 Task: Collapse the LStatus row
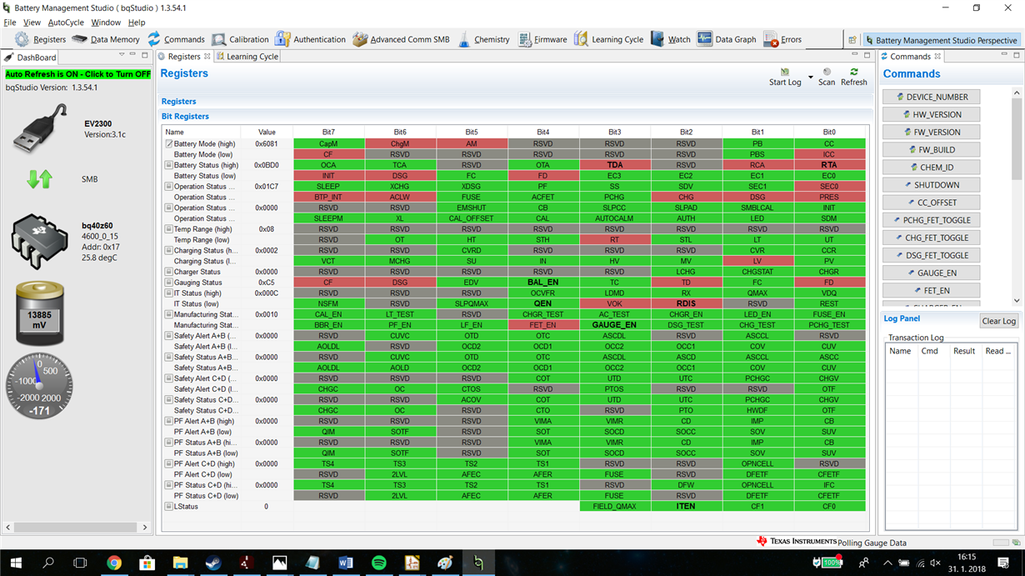pyautogui.click(x=169, y=506)
